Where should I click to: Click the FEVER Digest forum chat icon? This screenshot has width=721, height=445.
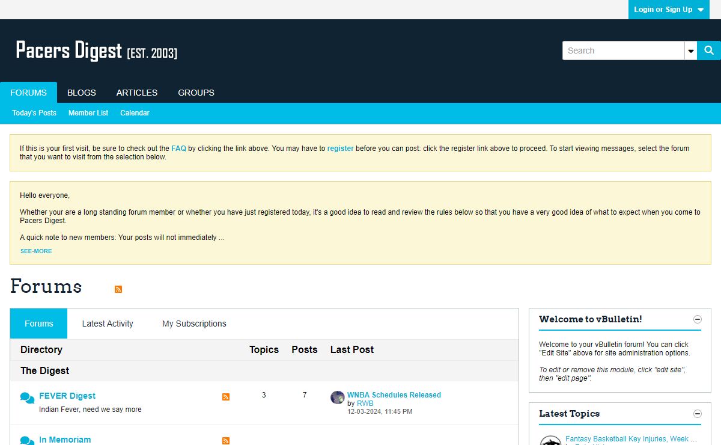tap(27, 397)
